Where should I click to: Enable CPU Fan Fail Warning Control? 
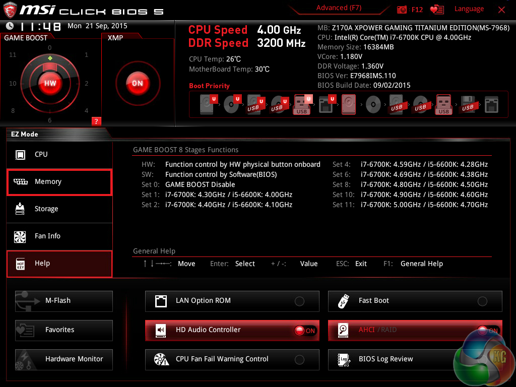pyautogui.click(x=232, y=359)
